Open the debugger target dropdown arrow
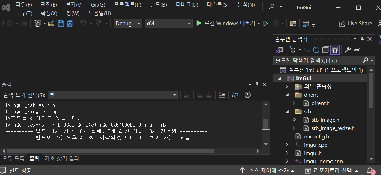The height and width of the screenshot is (175, 381). 259,24
